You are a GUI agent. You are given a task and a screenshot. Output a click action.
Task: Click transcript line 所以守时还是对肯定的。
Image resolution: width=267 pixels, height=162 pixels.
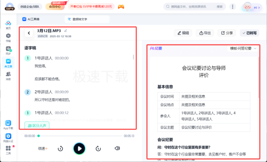[x=53, y=100]
